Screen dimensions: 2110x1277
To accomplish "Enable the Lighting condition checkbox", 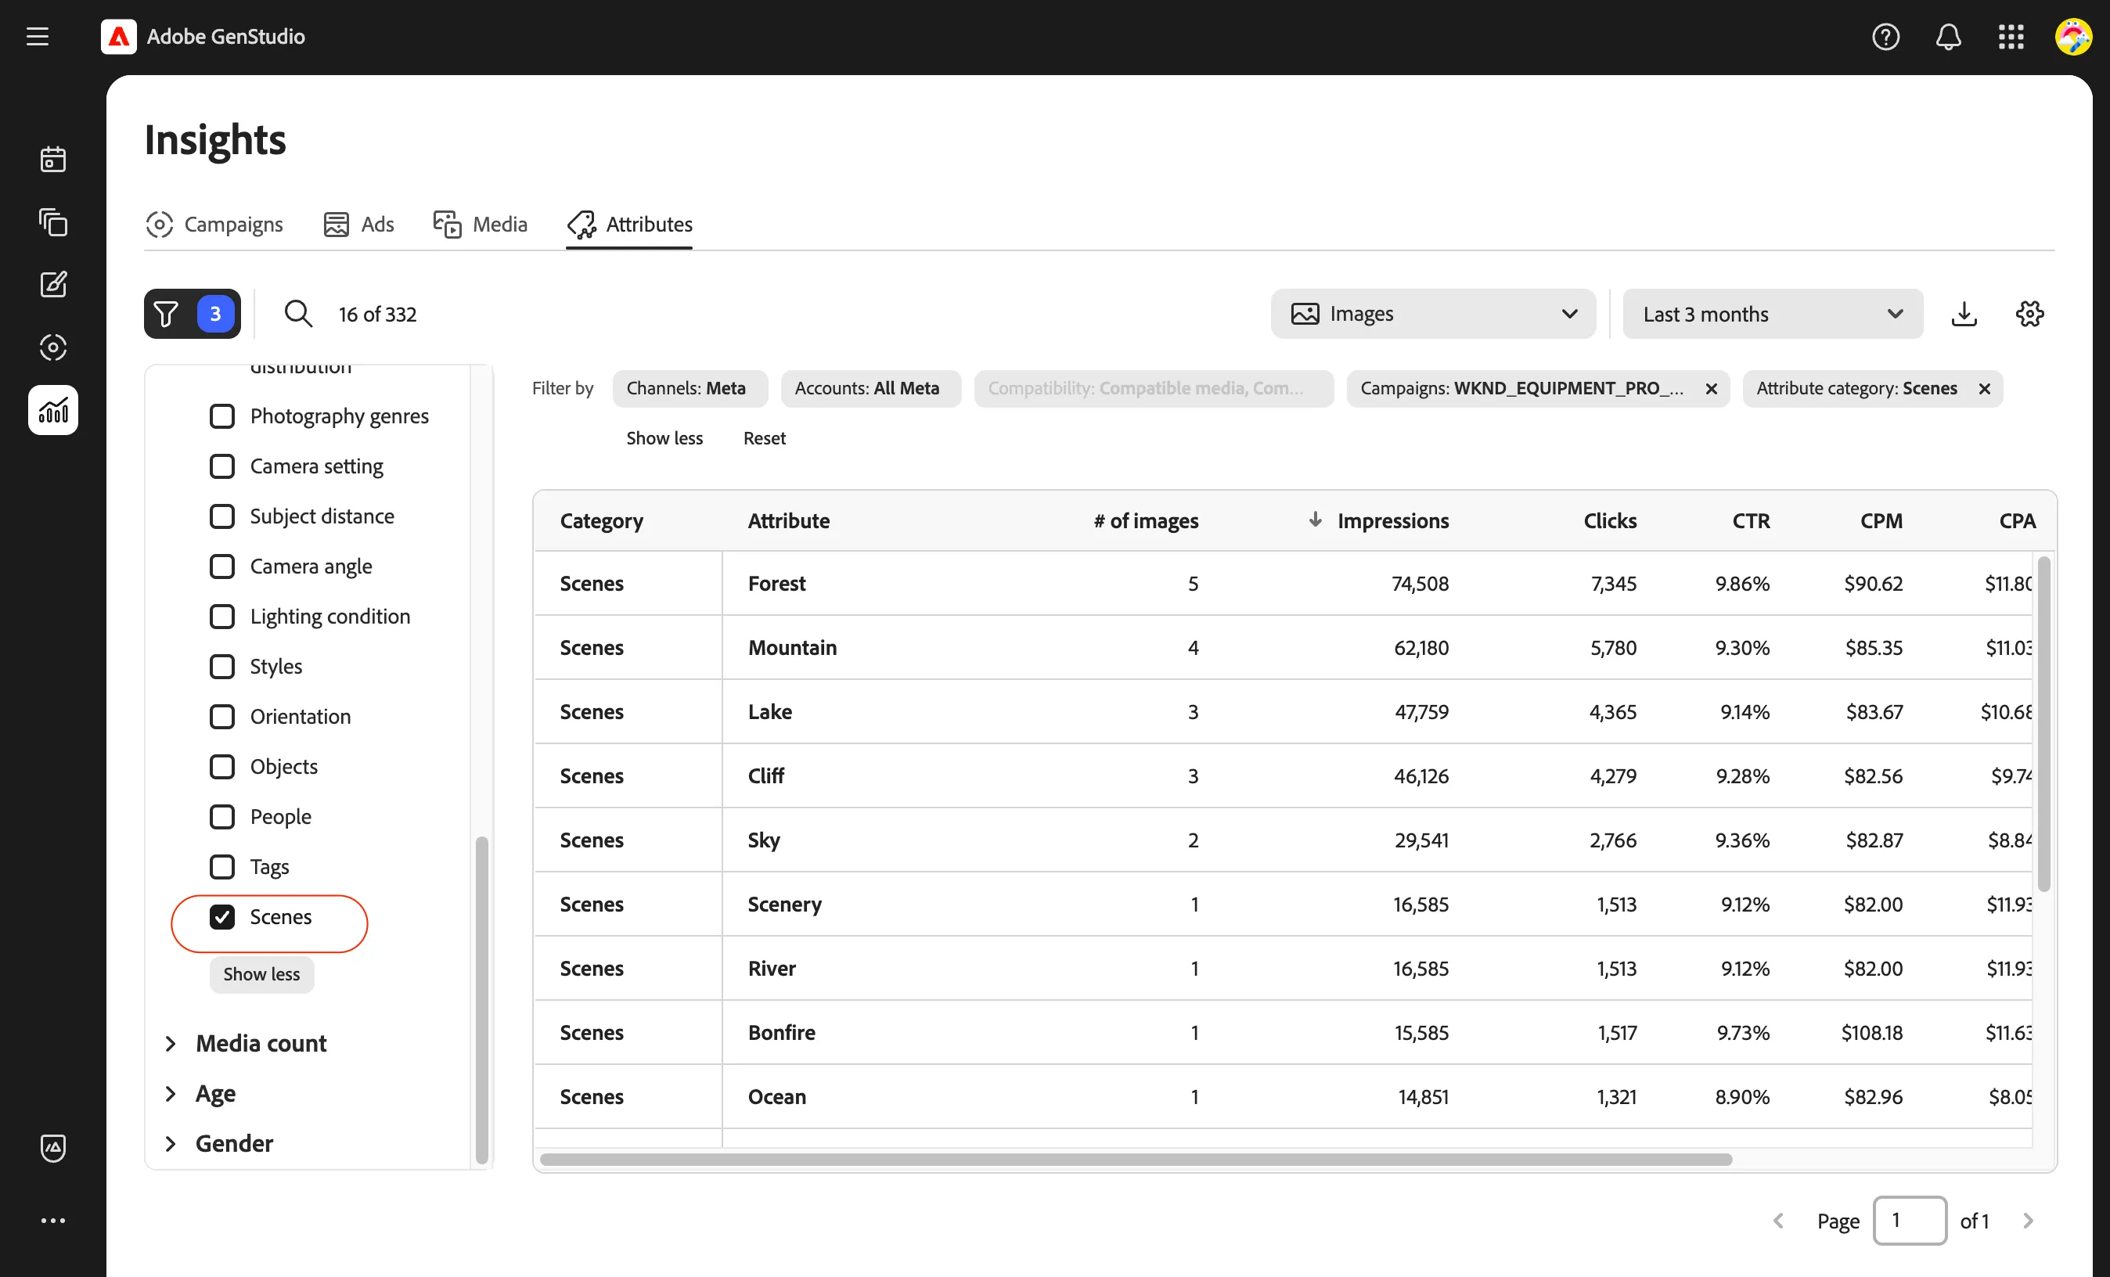I will pos(221,617).
